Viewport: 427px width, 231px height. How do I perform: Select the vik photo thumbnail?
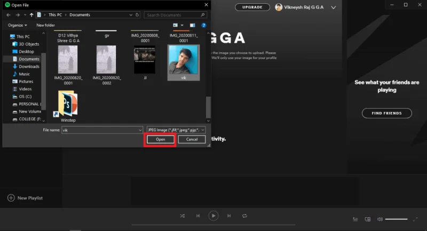coord(184,60)
